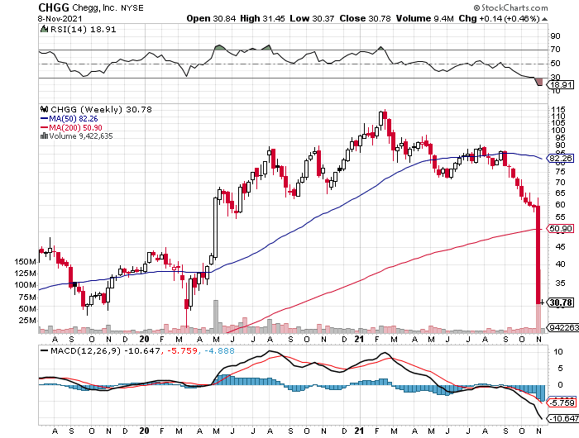Click the Volume 9.4M header value
The height and width of the screenshot is (438, 579).
tap(424, 18)
